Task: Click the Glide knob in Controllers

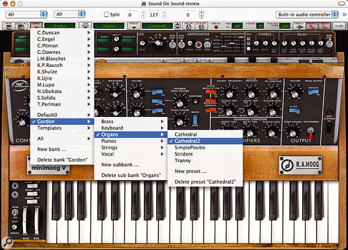Action: 22,121
